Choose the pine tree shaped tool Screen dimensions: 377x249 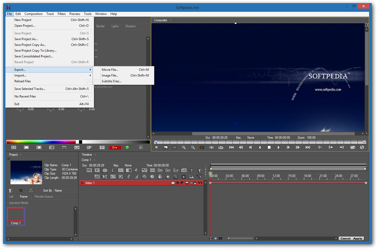click(x=136, y=170)
